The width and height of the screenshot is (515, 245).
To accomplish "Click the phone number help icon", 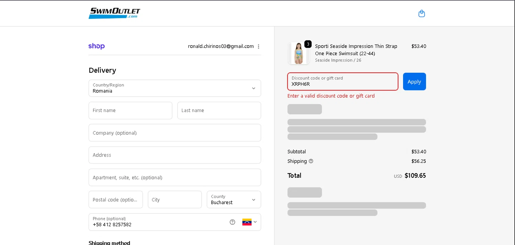I will point(232,222).
